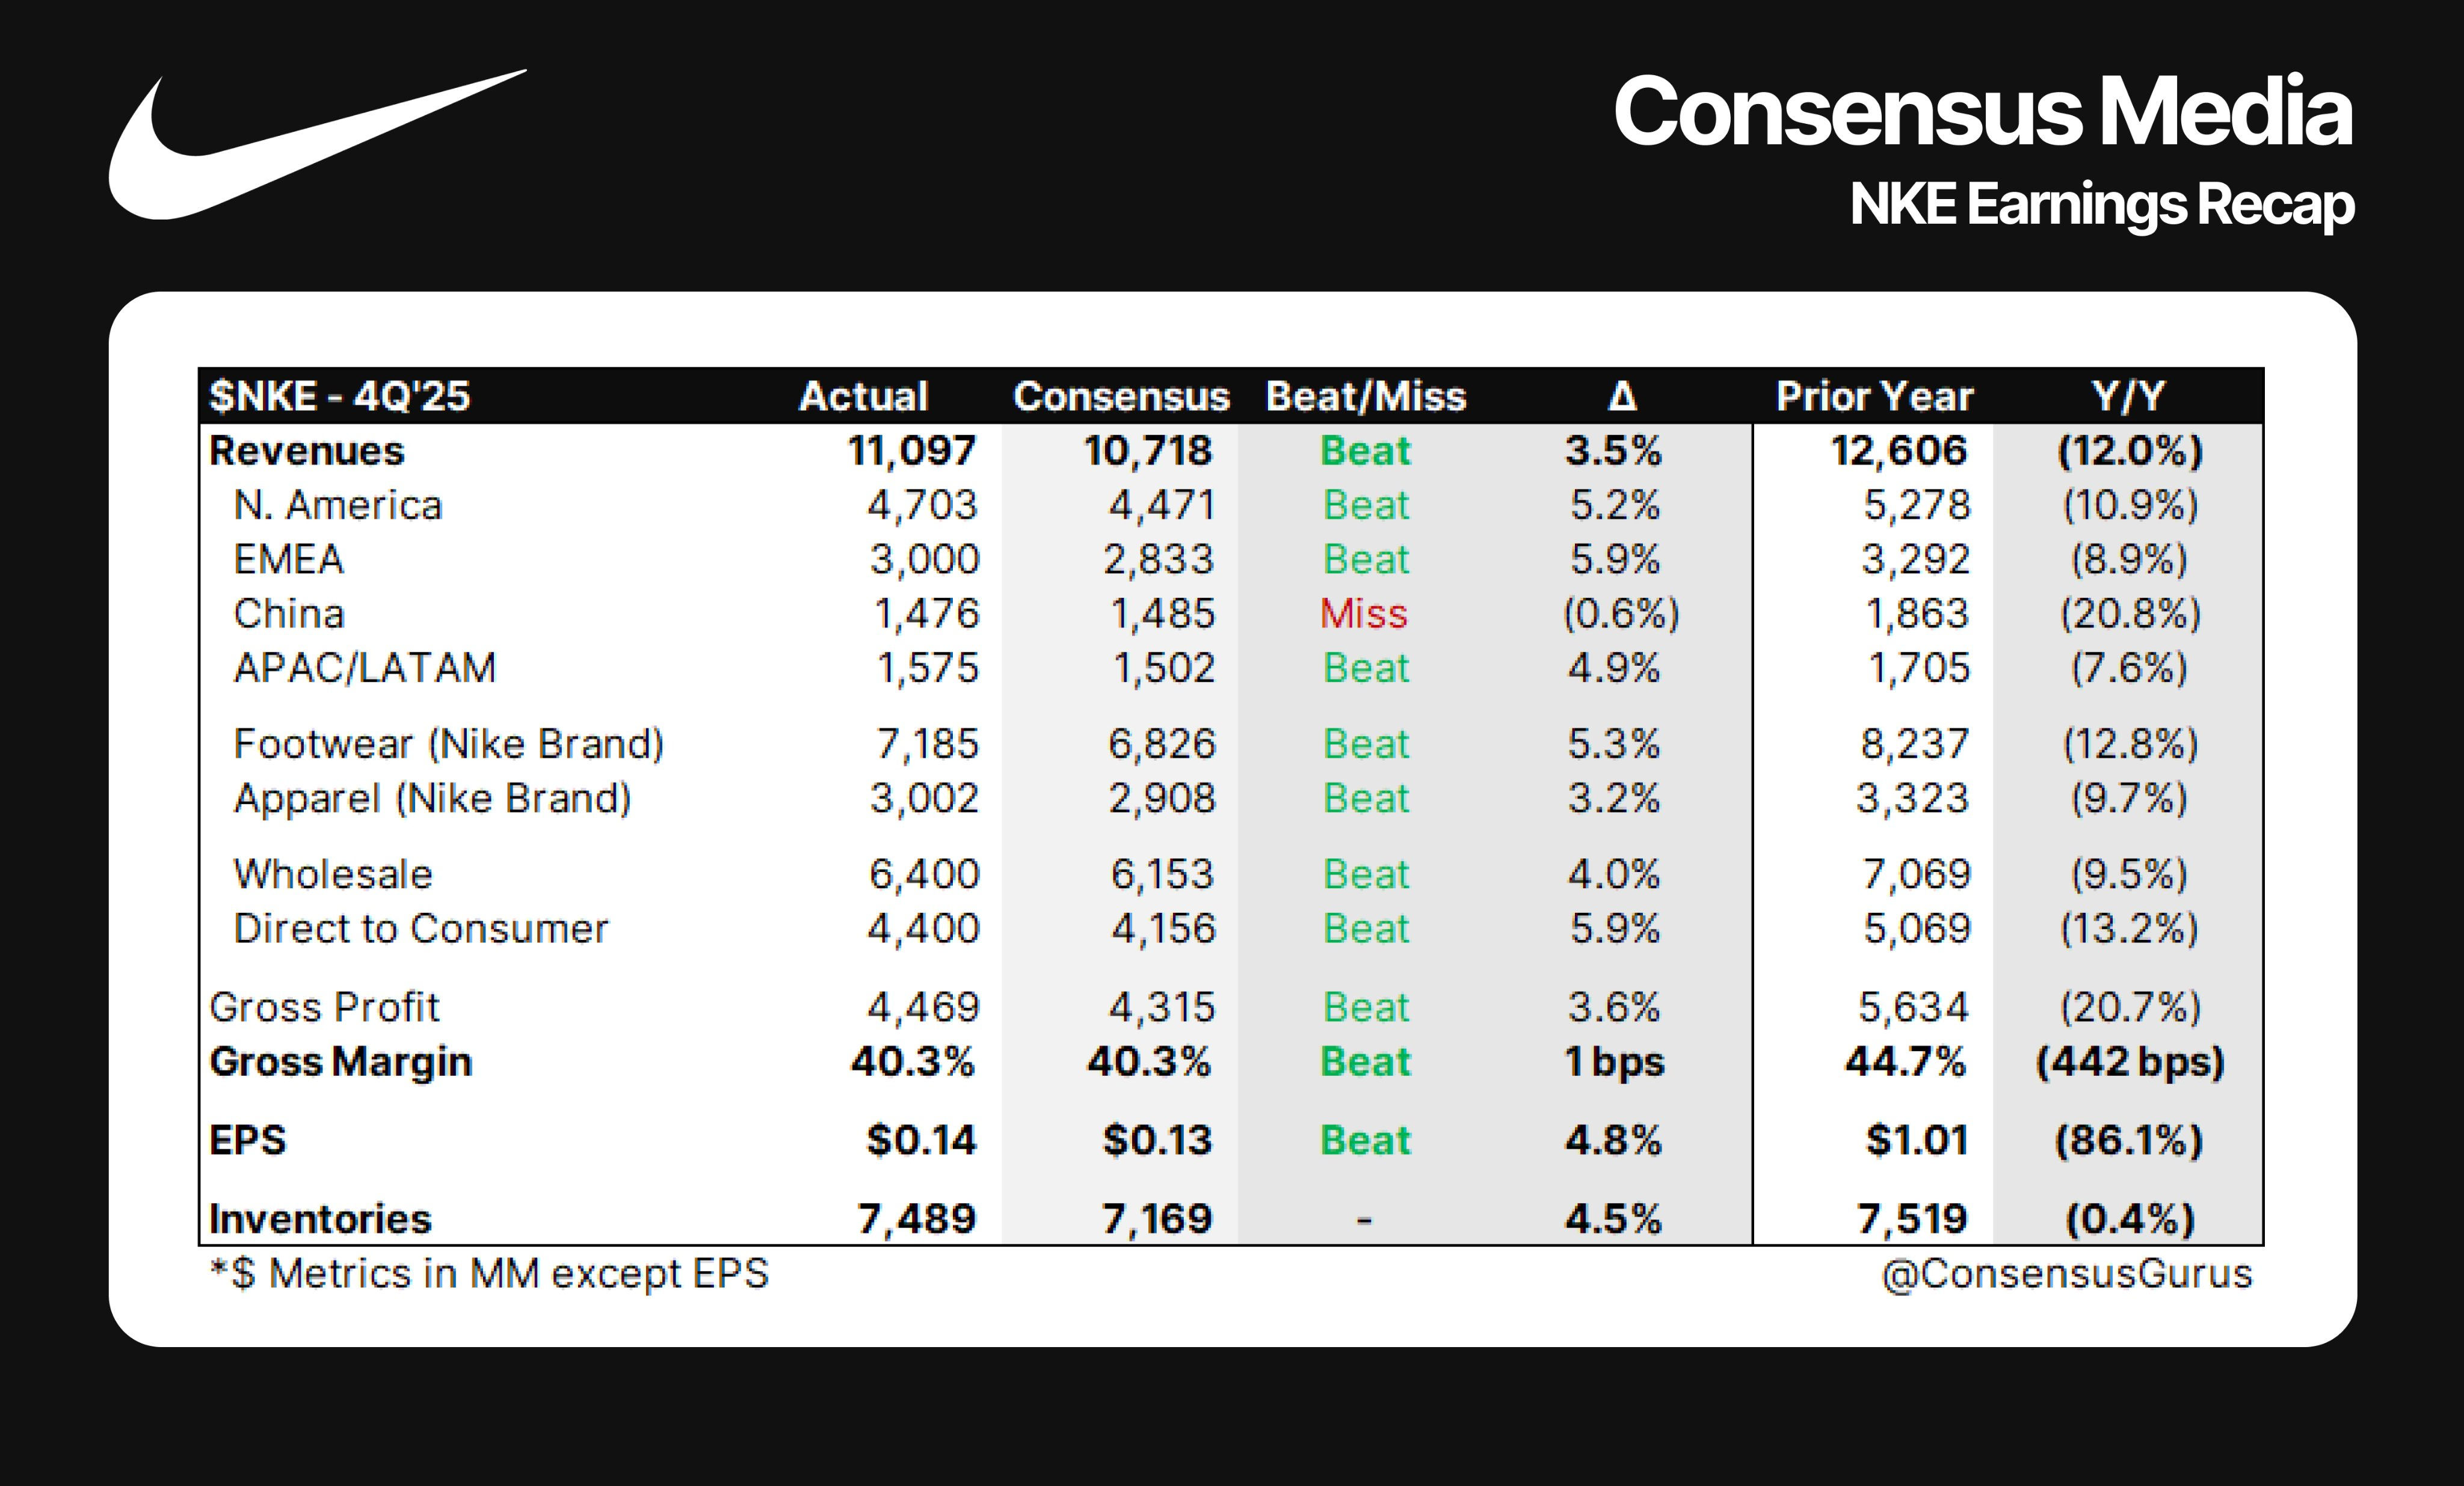The image size is (2464, 1486).
Task: Select the Direct to Consumer row label
Action: [420, 929]
